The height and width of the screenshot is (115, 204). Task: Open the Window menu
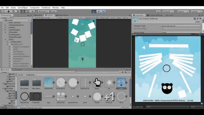[55, 8]
